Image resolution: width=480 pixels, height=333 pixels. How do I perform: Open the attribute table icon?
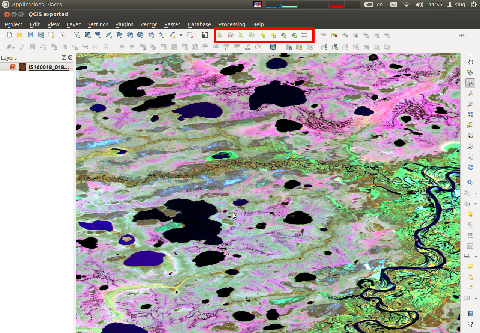(470, 235)
